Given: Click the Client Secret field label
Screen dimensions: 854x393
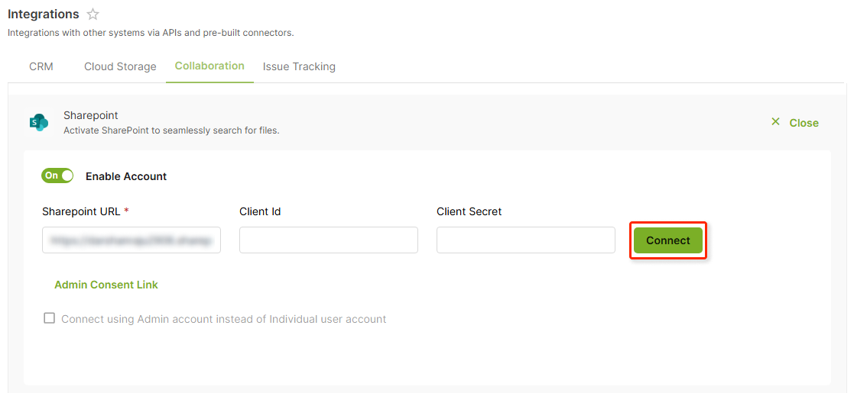Looking at the screenshot, I should click(x=469, y=211).
